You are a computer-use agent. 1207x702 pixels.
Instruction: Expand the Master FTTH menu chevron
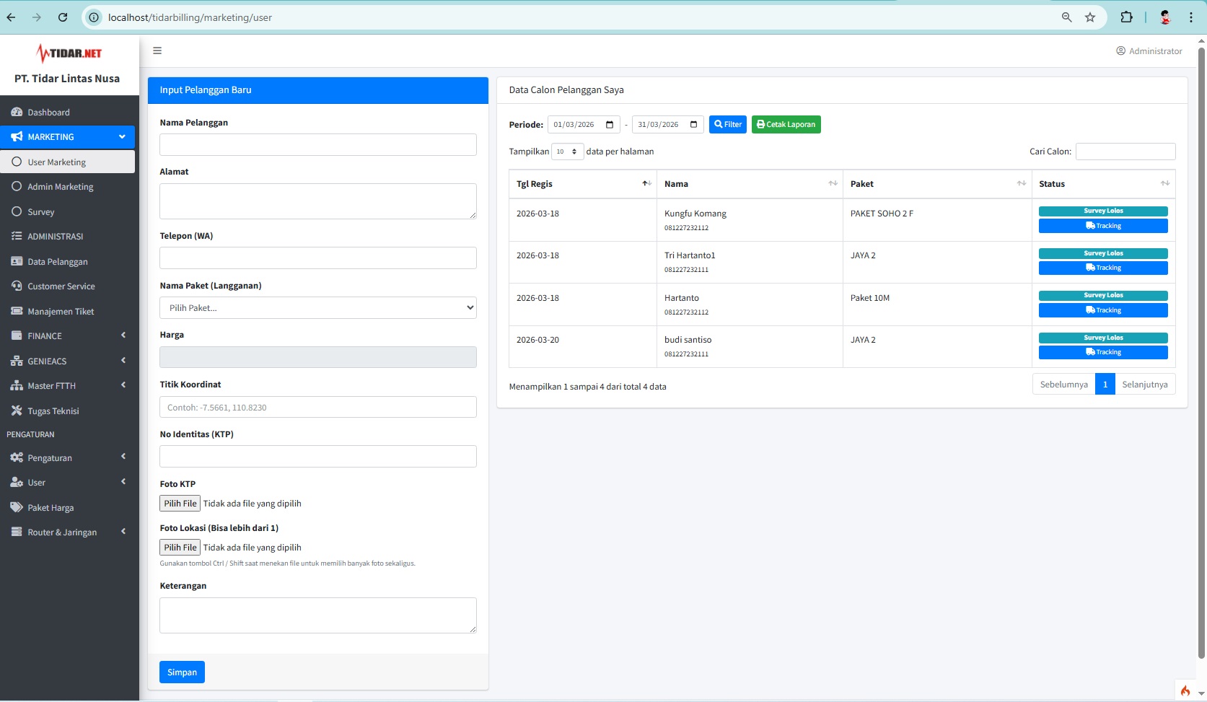123,385
